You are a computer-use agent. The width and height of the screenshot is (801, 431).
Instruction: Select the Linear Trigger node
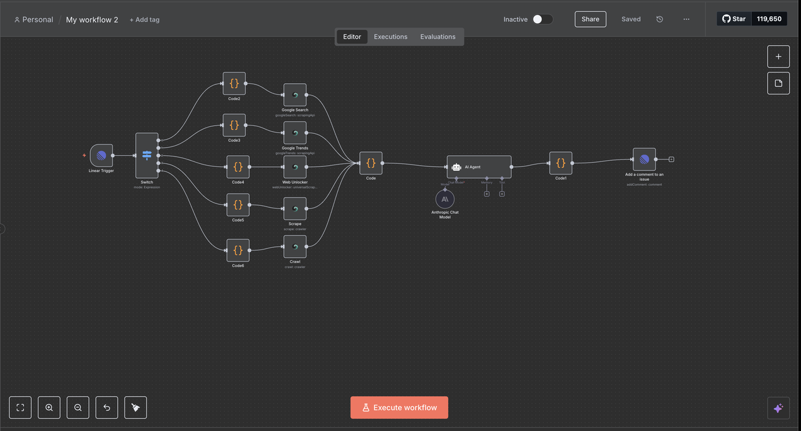click(101, 155)
